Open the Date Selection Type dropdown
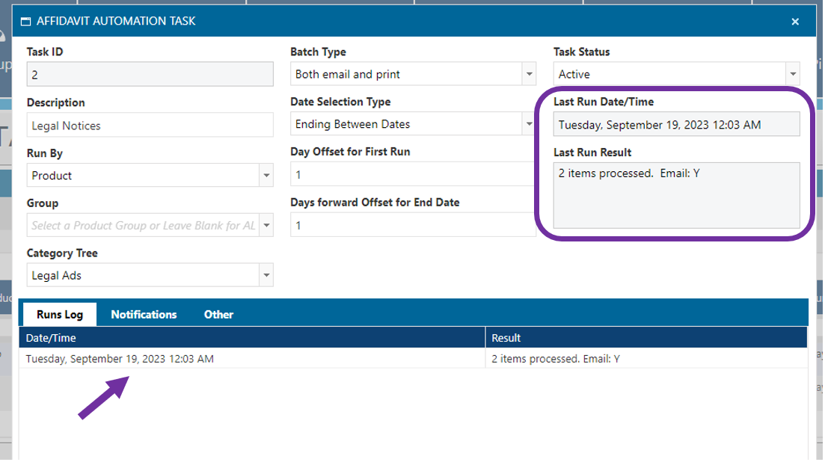 (x=530, y=124)
